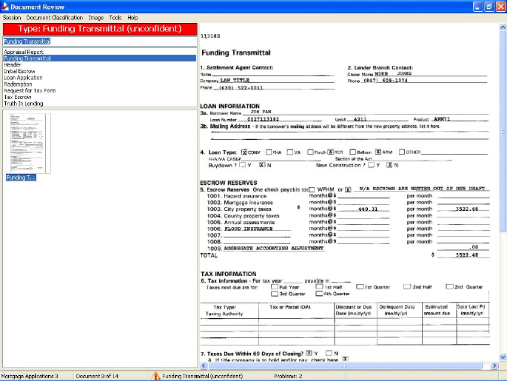Click the classification text field showing Funding Transmittal
The width and height of the screenshot is (507, 381).
click(x=98, y=41)
